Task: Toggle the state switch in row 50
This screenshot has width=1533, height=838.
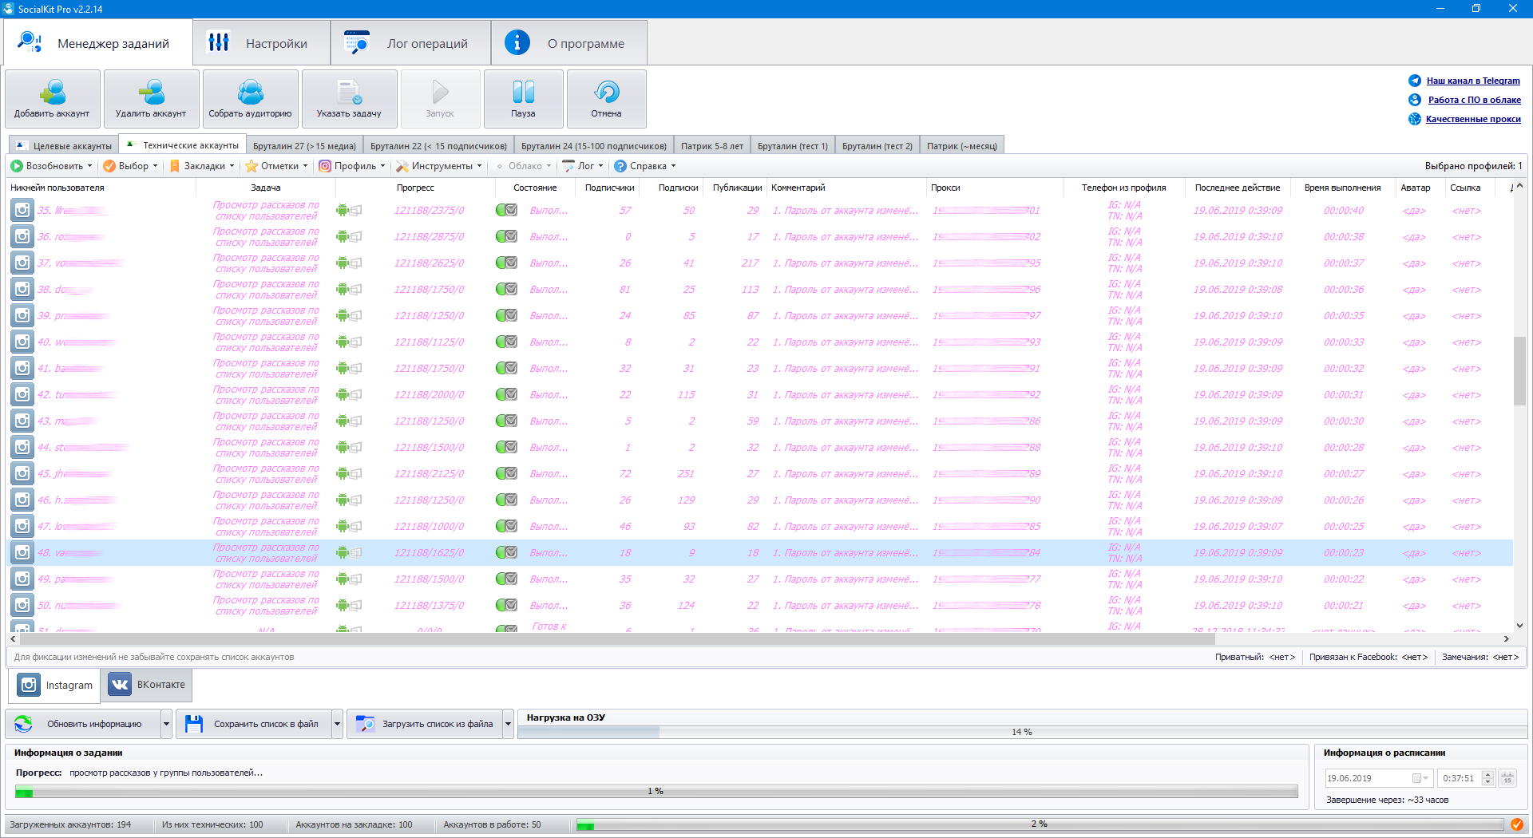Action: 507,606
